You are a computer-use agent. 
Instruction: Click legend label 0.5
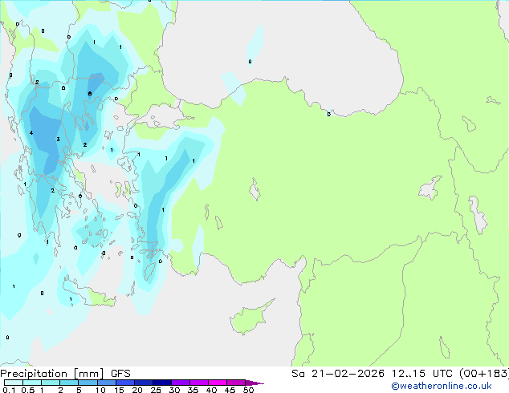[x=28, y=390]
